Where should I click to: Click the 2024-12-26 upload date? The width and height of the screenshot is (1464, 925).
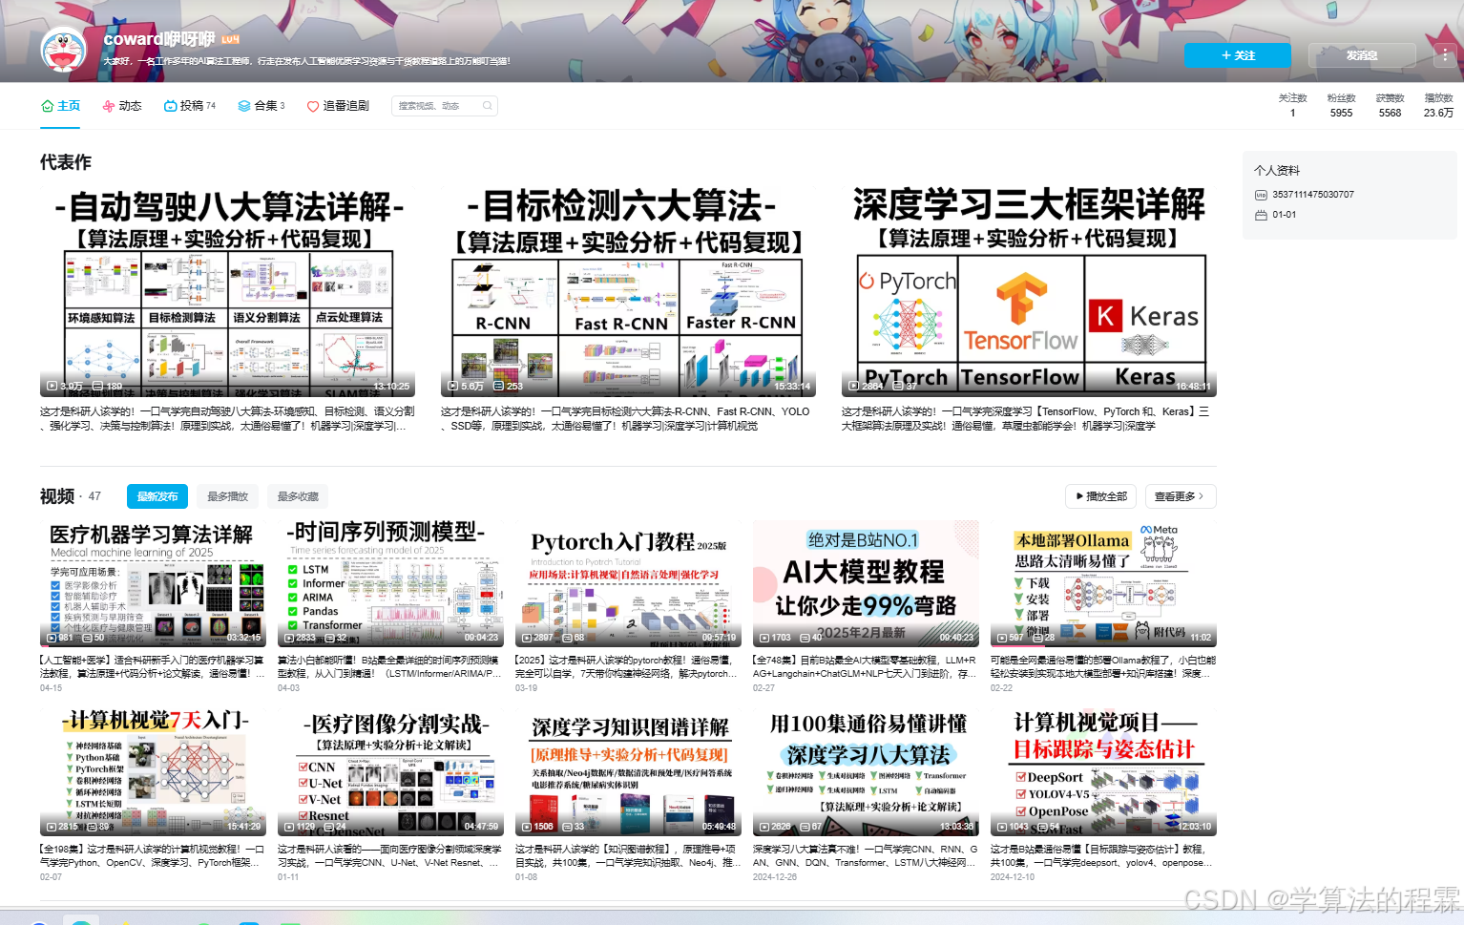(x=775, y=876)
